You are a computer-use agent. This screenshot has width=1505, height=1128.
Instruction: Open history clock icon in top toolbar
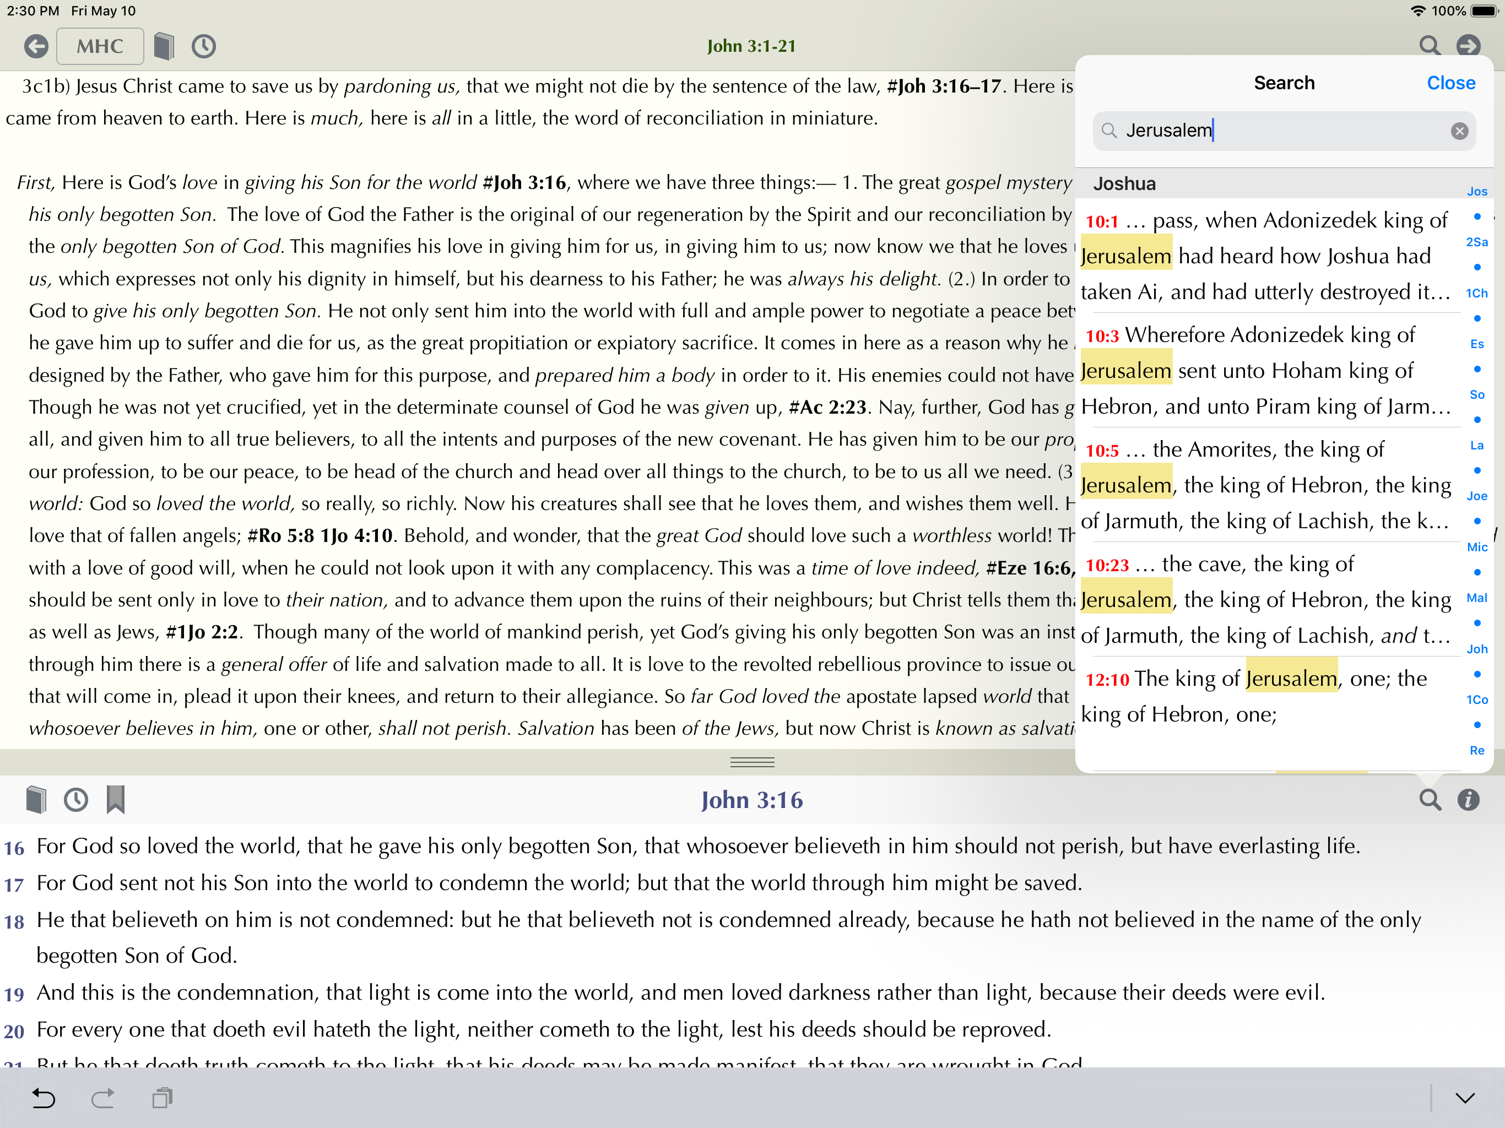203,46
